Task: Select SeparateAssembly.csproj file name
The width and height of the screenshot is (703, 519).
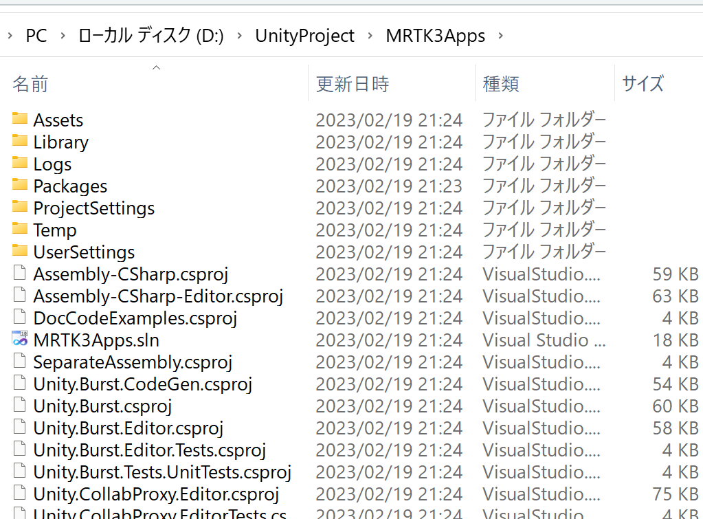Action: (x=133, y=362)
